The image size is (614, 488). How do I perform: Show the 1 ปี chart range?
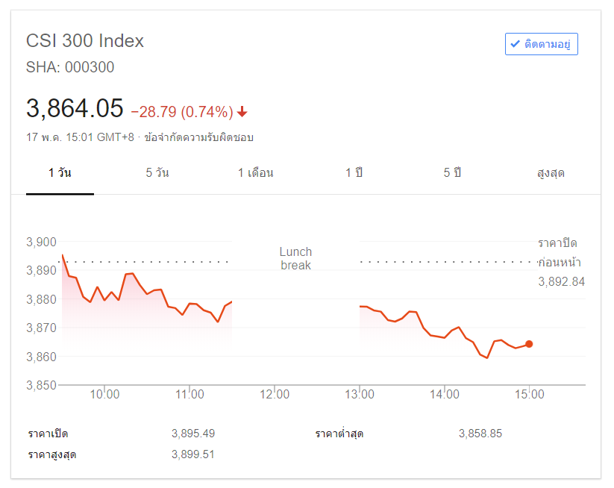click(x=354, y=173)
